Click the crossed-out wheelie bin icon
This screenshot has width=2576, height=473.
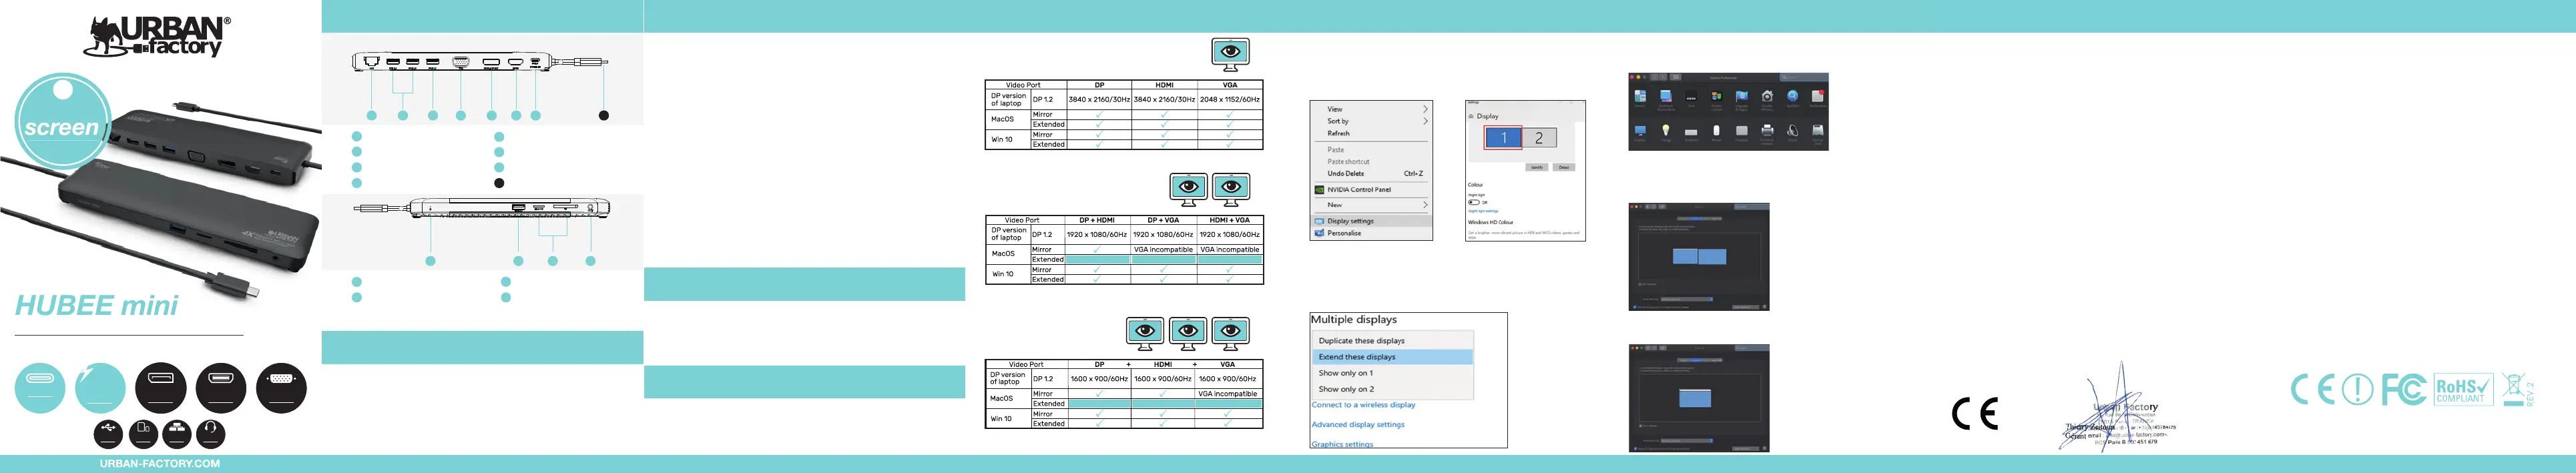coord(2513,389)
